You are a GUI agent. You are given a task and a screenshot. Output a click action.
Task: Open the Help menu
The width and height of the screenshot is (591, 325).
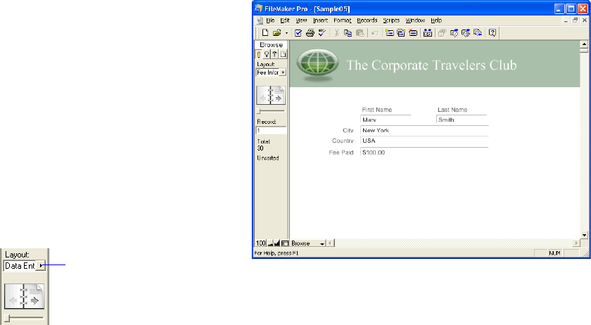click(436, 20)
